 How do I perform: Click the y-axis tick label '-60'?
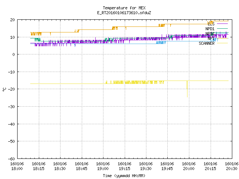coord(12,159)
